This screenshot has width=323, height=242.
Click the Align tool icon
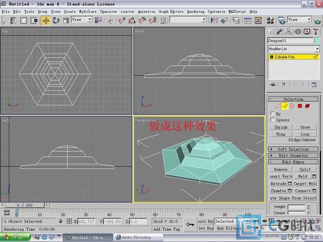224,20
